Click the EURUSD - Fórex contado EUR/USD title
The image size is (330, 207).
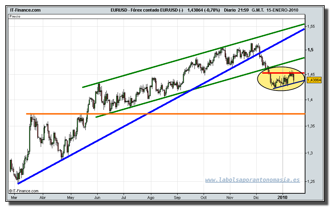pos(147,10)
